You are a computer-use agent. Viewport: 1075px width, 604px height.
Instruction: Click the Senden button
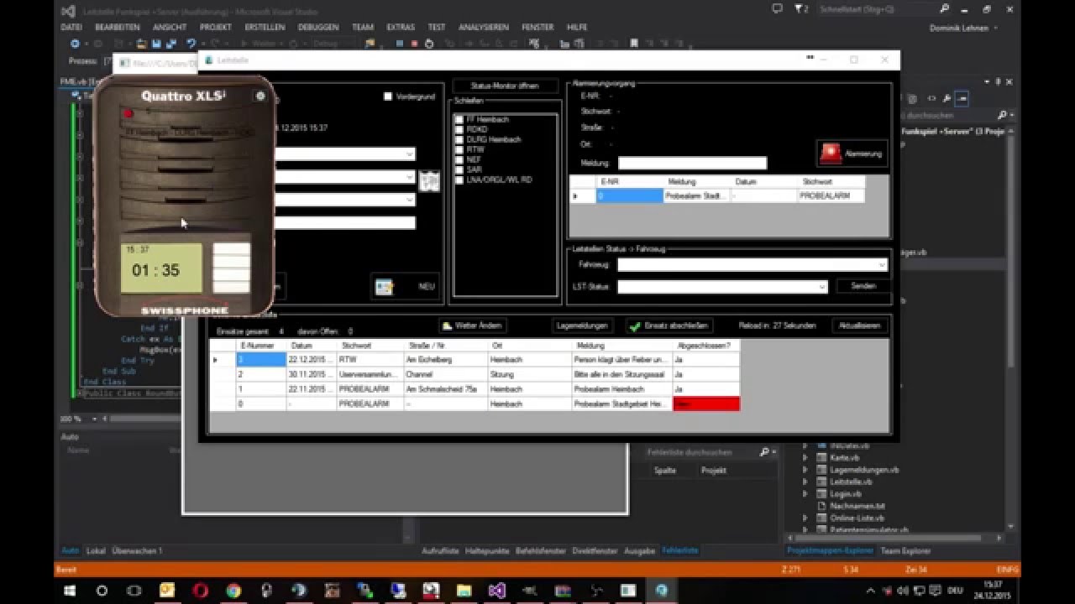pos(863,286)
